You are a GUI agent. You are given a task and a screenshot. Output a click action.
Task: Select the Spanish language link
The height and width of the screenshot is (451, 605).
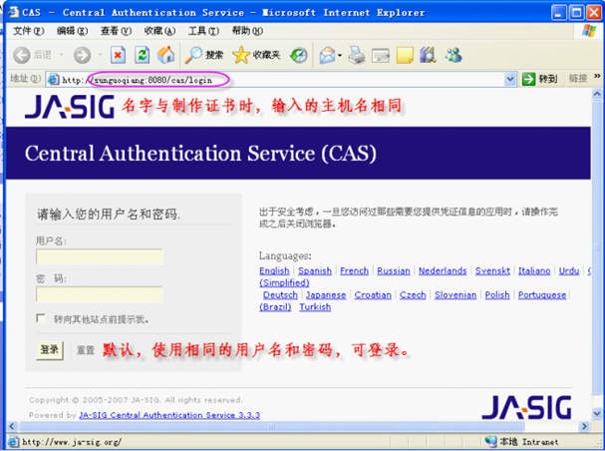tap(315, 271)
